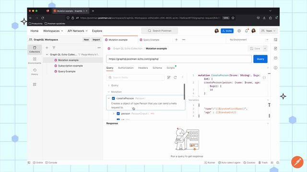The image size is (307, 172).
Task: Open Console from the status bar
Action: click(x=51, y=162)
